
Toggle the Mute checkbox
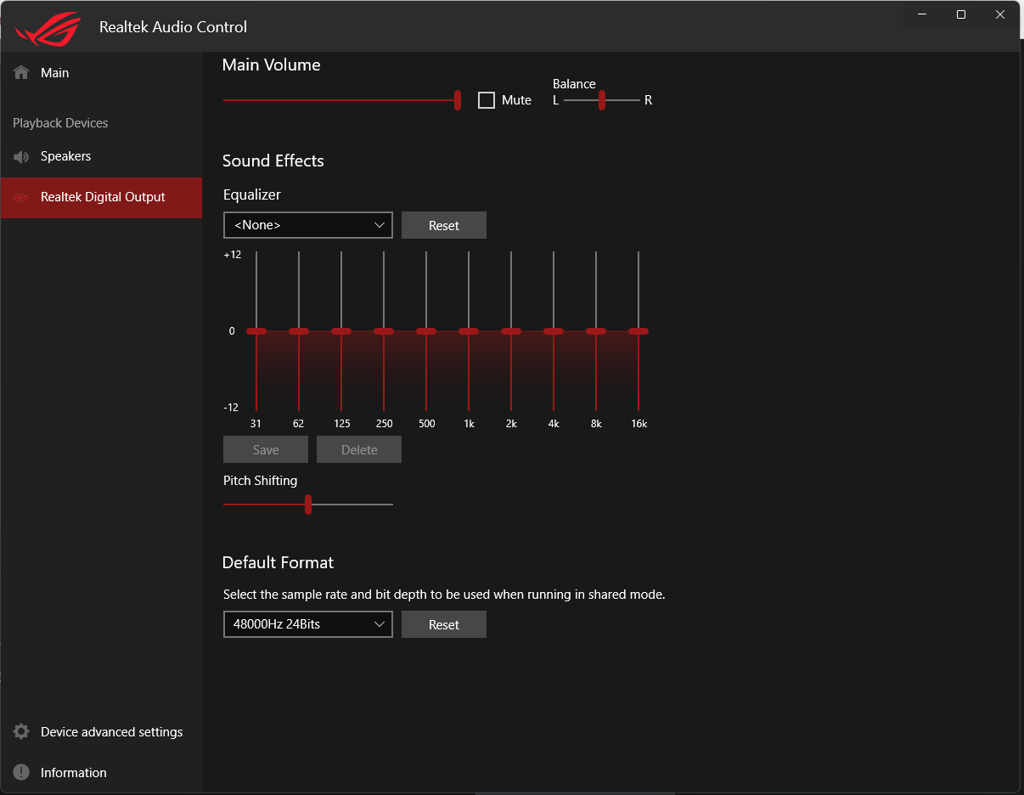487,100
